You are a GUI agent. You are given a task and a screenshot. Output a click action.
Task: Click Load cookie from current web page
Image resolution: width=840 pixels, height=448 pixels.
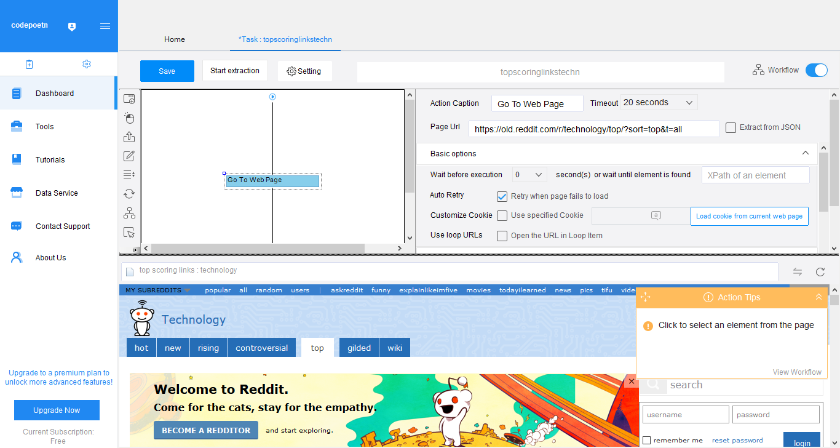(x=749, y=216)
